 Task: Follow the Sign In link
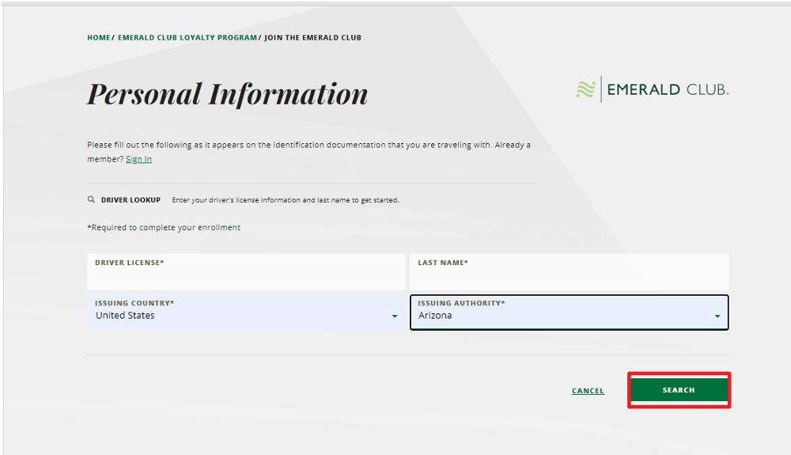138,159
